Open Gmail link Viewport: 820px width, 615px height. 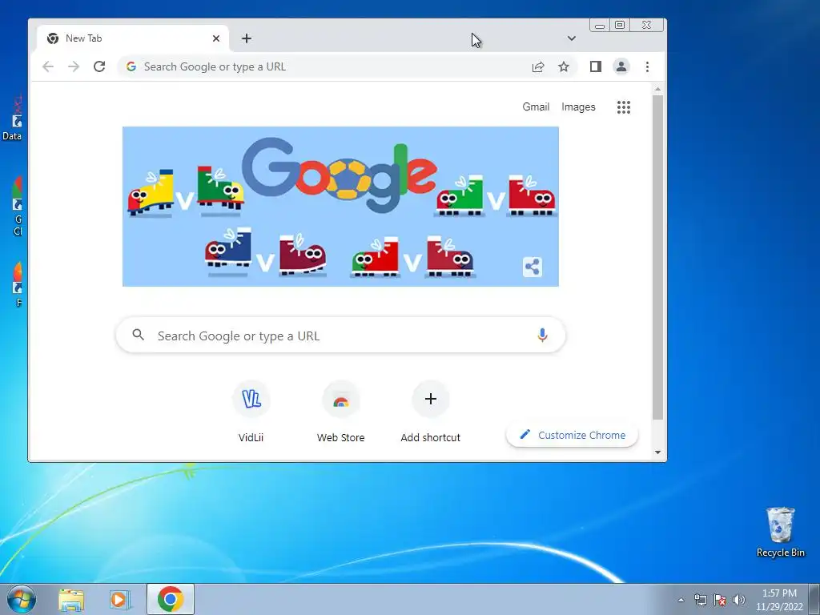coord(536,107)
